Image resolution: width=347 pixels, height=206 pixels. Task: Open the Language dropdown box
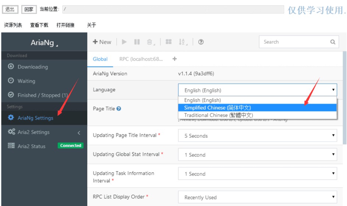[258, 90]
